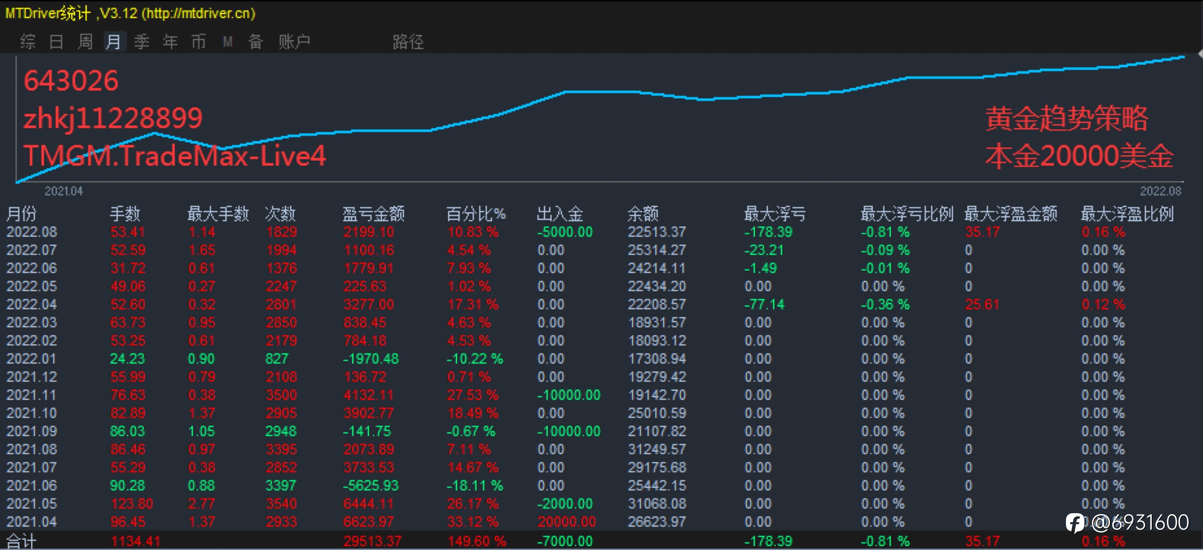Click the 月份 column header
The height and width of the screenshot is (550, 1203).
21,214
